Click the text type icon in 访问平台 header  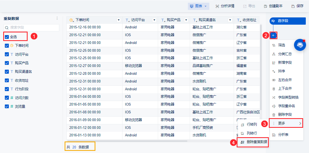tap(127, 20)
